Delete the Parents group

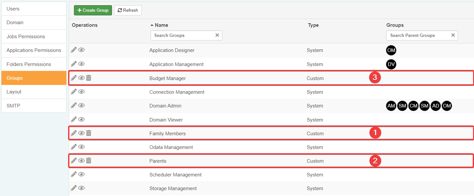pos(89,160)
